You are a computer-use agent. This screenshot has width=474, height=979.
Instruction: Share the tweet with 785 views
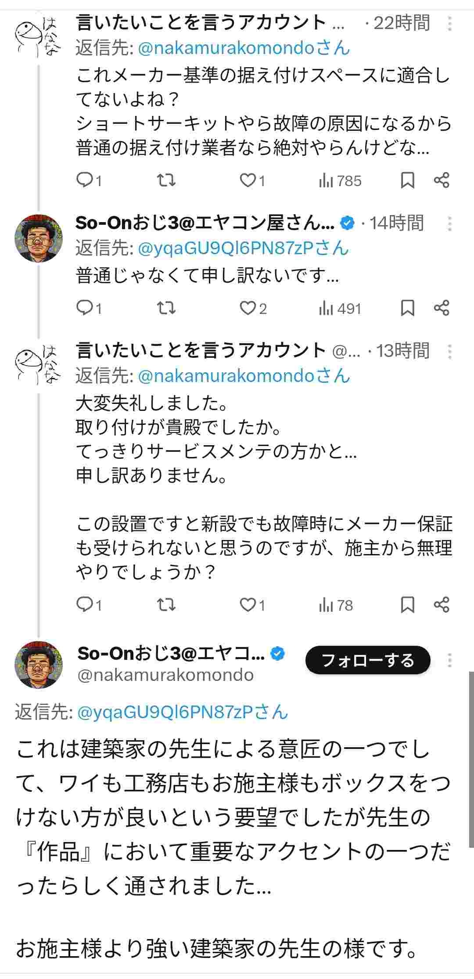(x=441, y=180)
